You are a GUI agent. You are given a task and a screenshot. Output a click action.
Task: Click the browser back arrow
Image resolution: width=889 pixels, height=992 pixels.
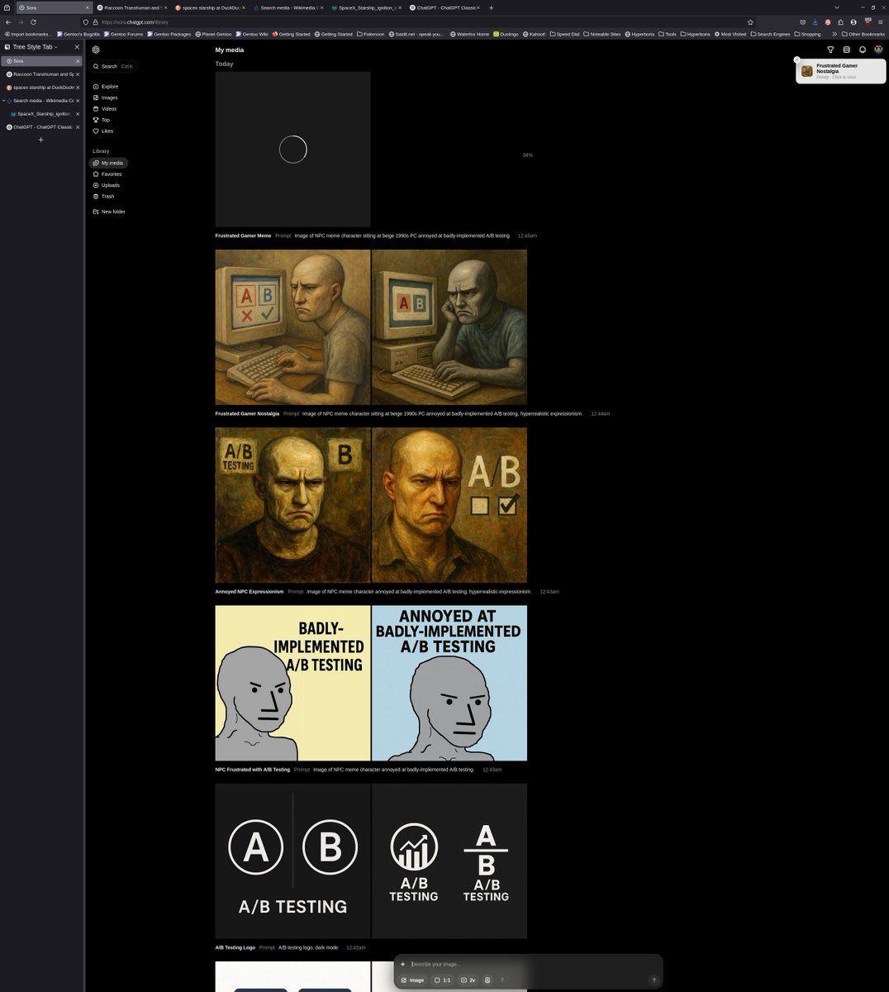8,22
